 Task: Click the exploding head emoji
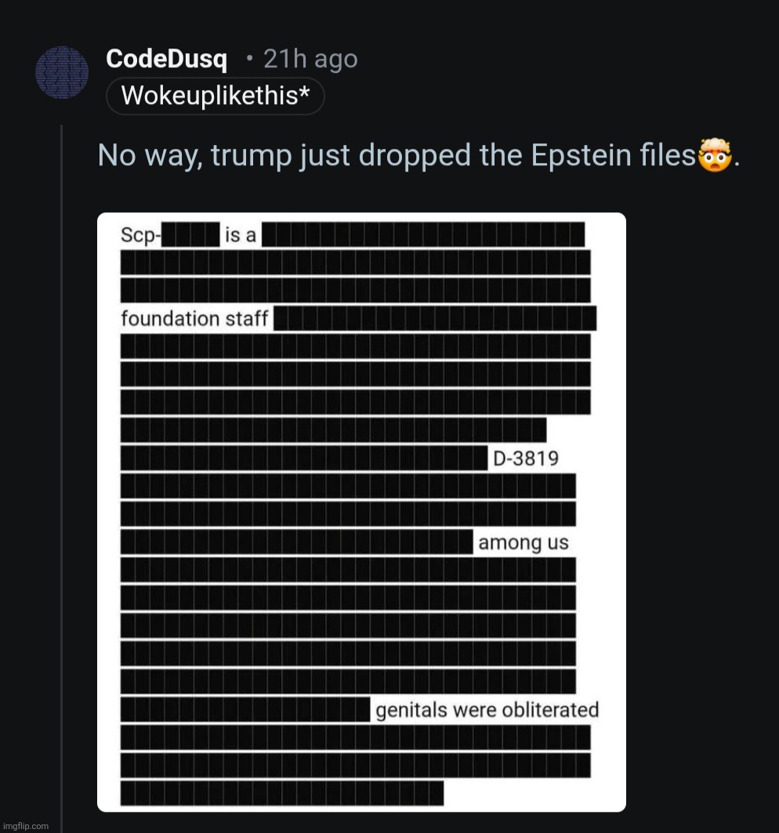coord(715,155)
